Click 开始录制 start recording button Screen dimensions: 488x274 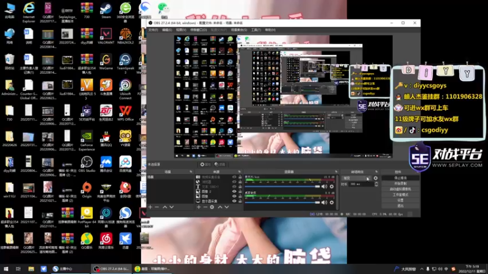(401, 184)
